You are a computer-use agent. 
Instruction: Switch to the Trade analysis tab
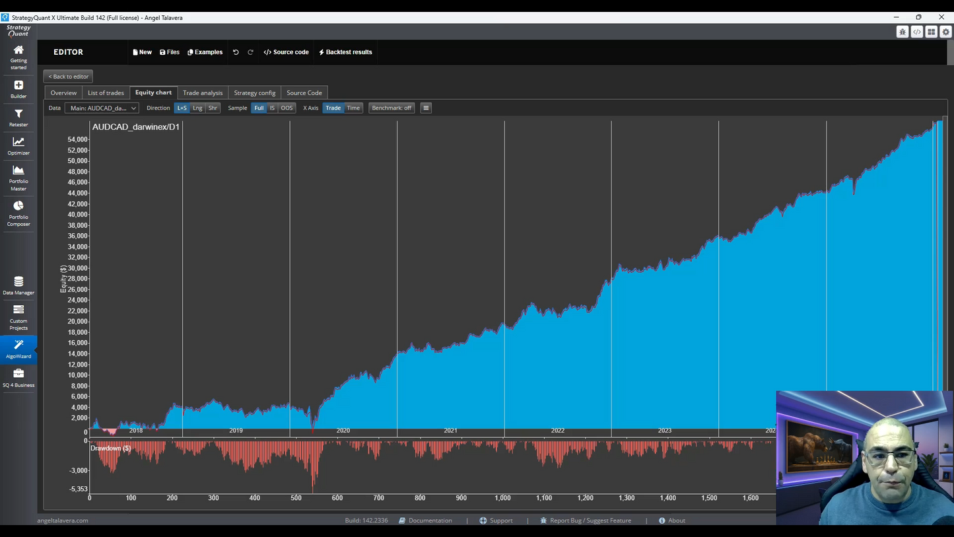pos(203,93)
